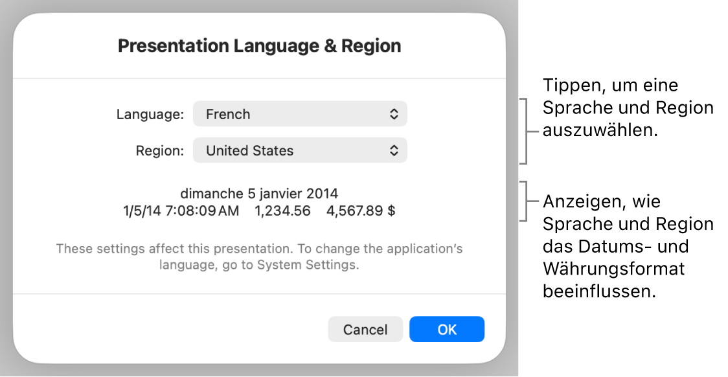Click the up-down chevrons in the Region field
Screen dimensions: 728x377
click(394, 150)
